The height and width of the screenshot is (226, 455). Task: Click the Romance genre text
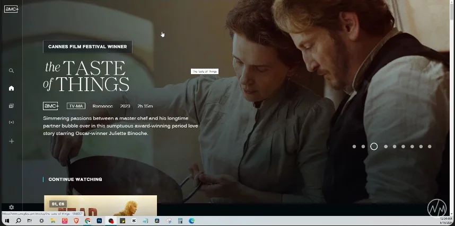(103, 106)
